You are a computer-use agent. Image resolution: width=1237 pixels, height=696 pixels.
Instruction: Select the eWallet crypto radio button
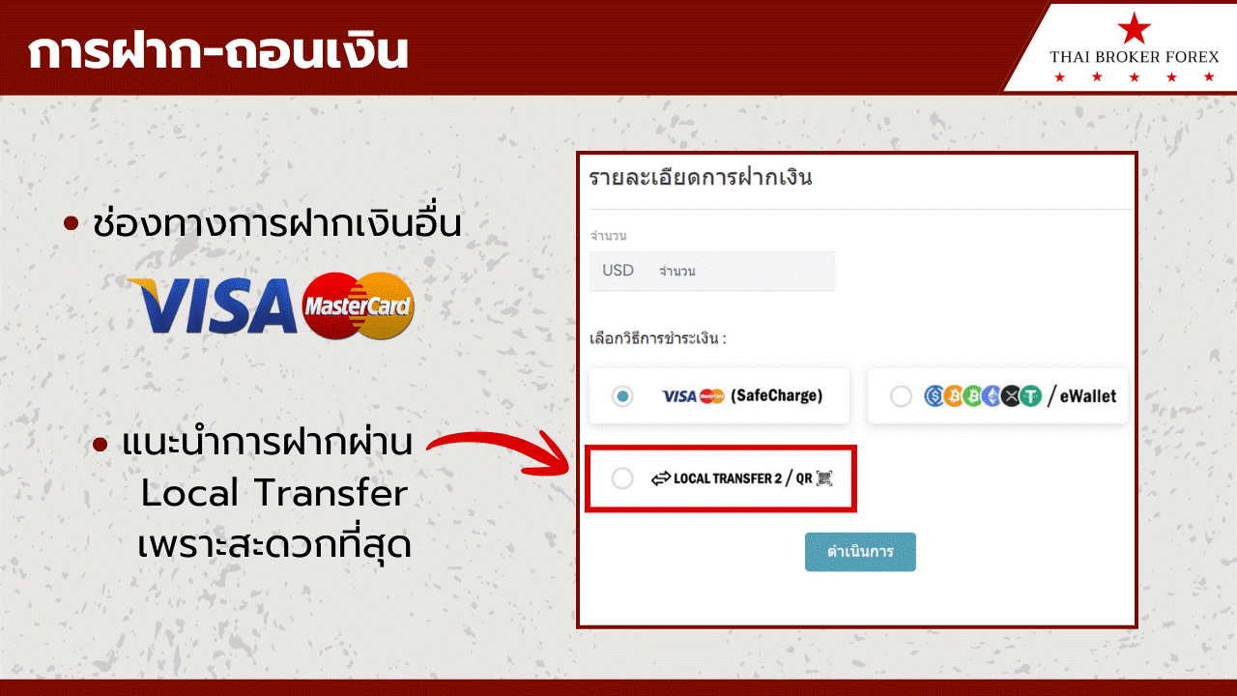tap(901, 396)
